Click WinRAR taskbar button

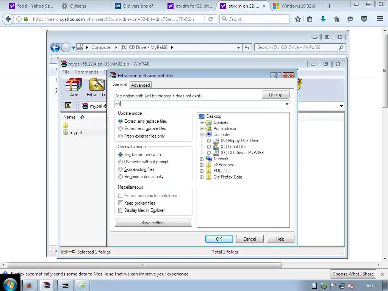[x=47, y=286]
